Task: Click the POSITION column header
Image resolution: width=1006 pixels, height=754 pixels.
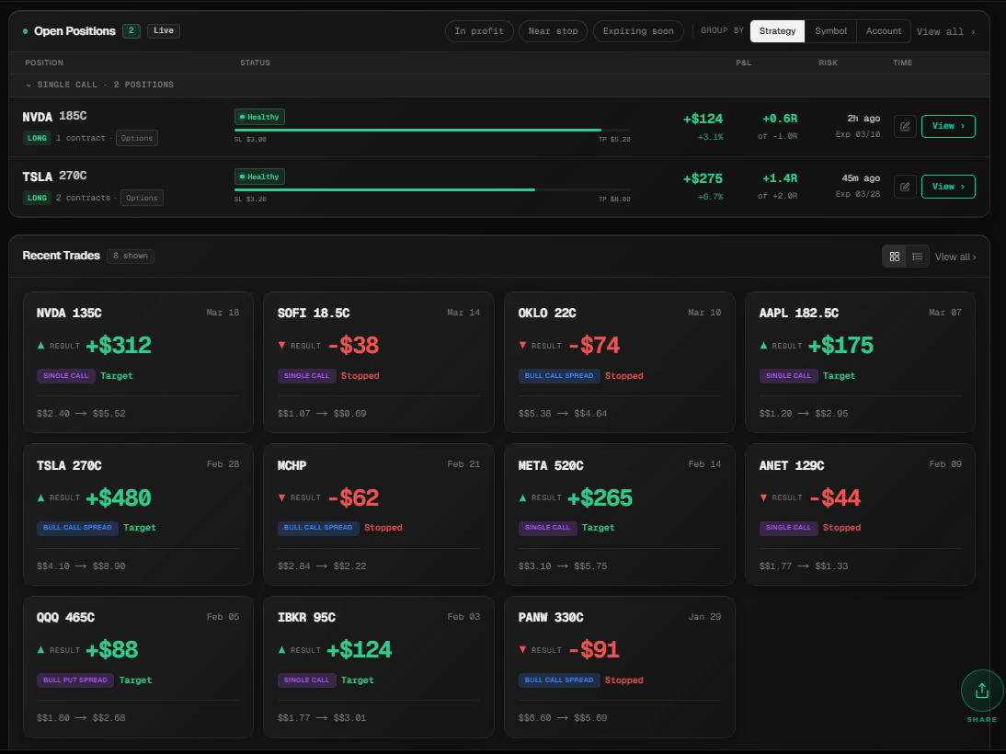Action: point(44,63)
